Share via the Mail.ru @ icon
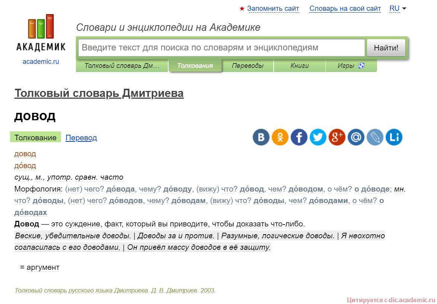Image resolution: width=437 pixels, height=304 pixels. (x=355, y=137)
